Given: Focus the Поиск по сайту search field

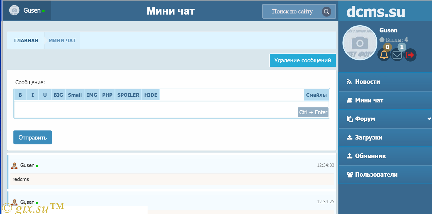Looking at the screenshot, I should (292, 12).
